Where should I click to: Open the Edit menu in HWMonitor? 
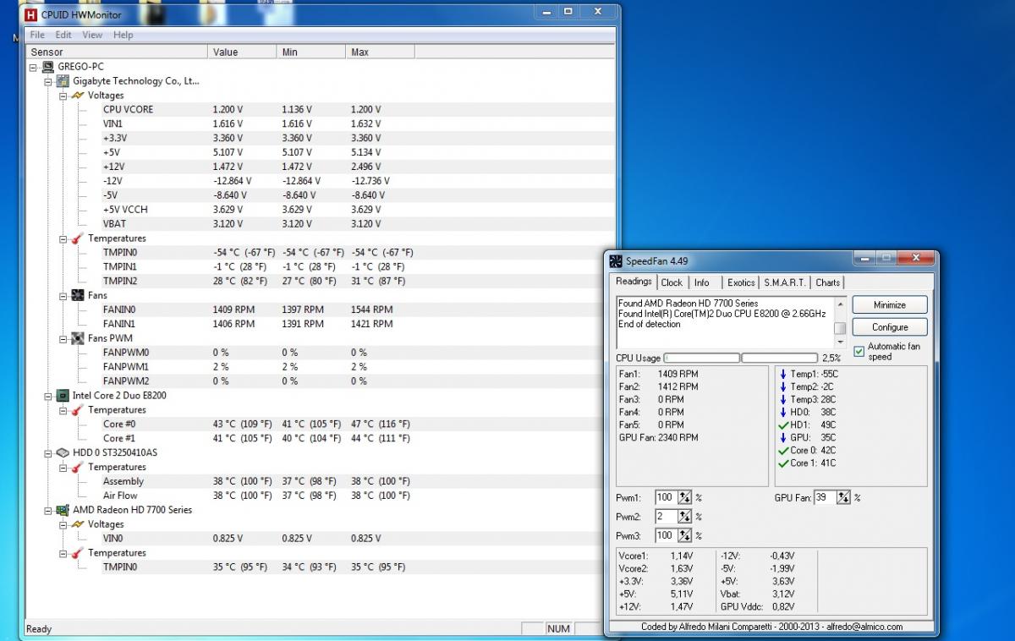pyautogui.click(x=63, y=35)
